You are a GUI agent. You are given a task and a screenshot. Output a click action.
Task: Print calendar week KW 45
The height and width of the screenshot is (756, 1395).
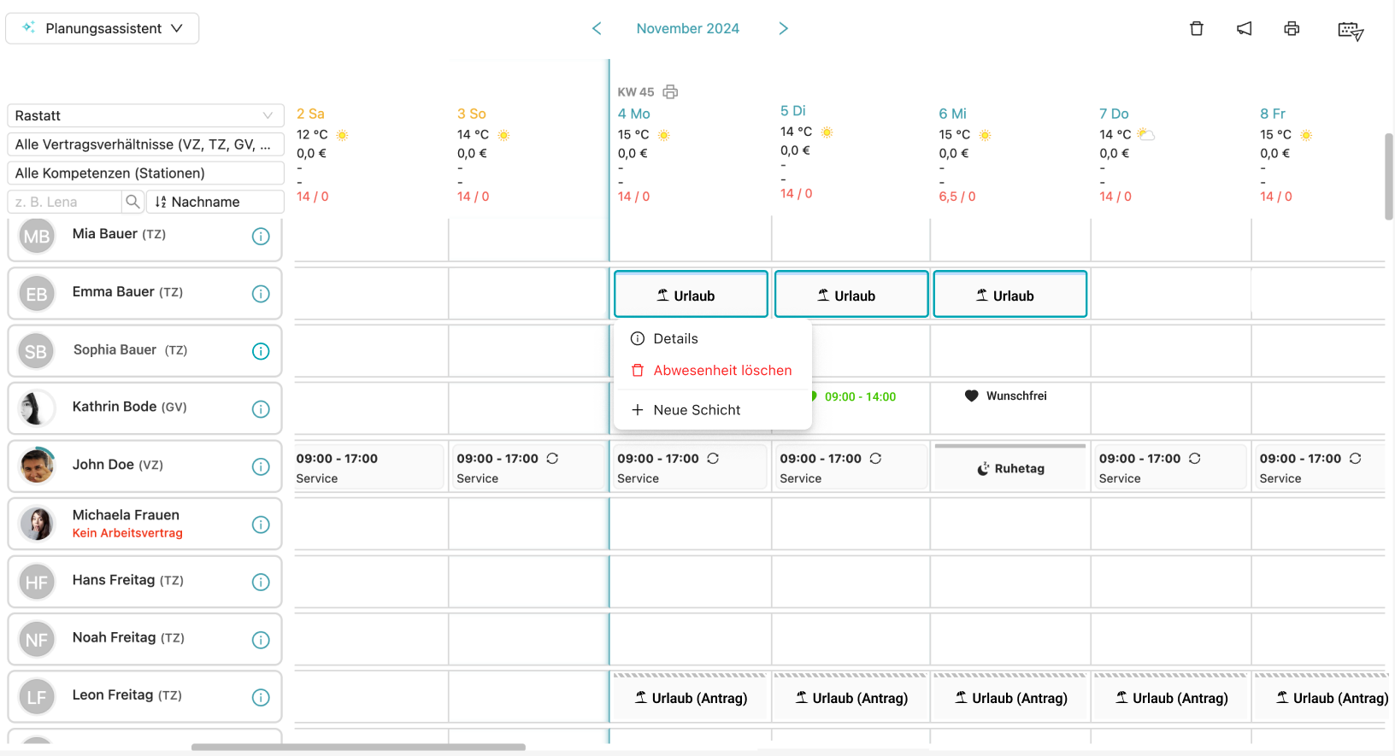(x=671, y=92)
